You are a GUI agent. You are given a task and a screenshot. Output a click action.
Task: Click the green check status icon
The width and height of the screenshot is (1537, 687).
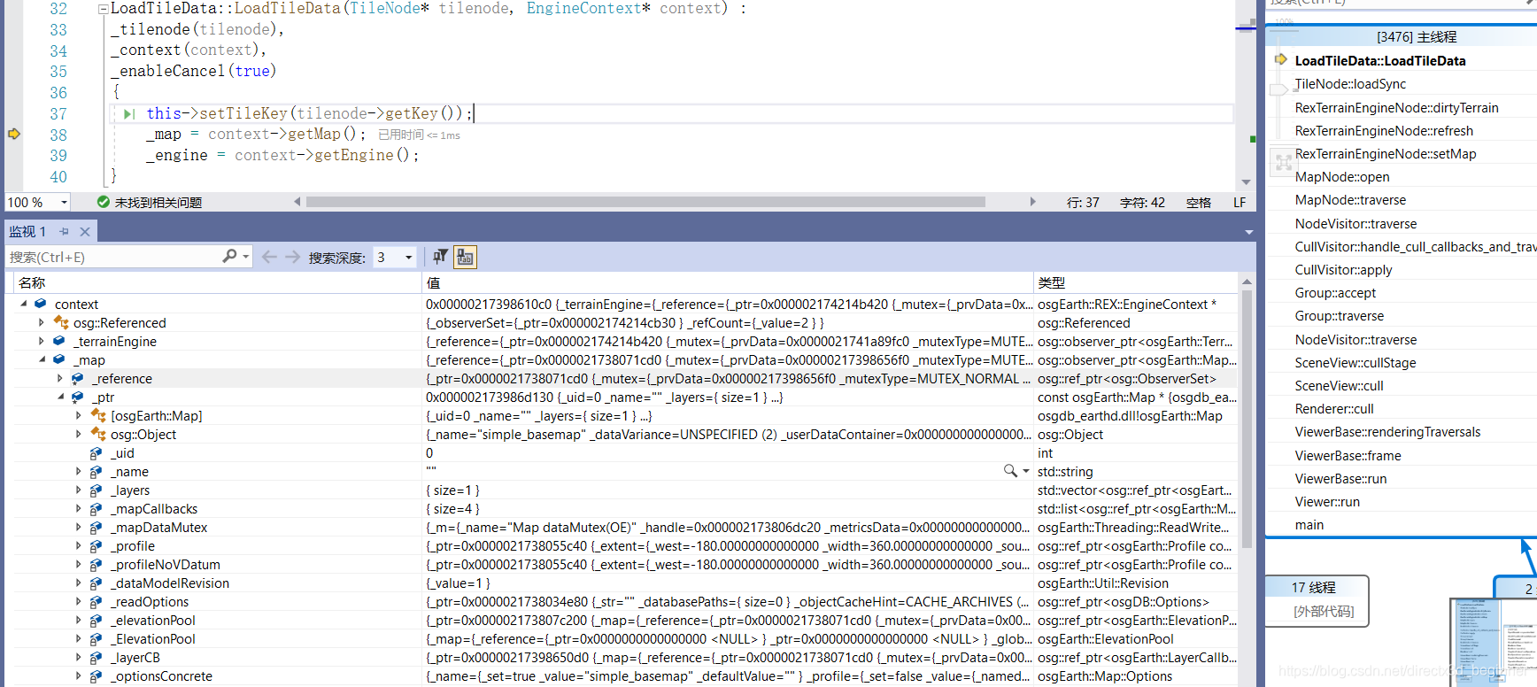104,202
